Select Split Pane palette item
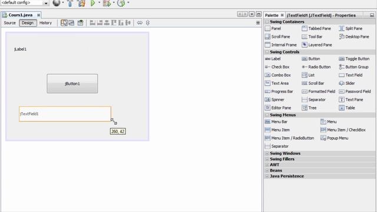 pos(350,28)
